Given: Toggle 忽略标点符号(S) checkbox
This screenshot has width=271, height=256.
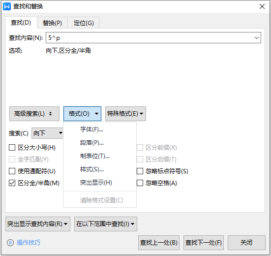Looking at the screenshot, I should point(140,171).
